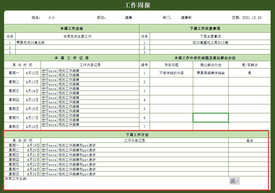The image size is (275, 193).
Task: Select the date cell 4月12日
Action: [32, 73]
